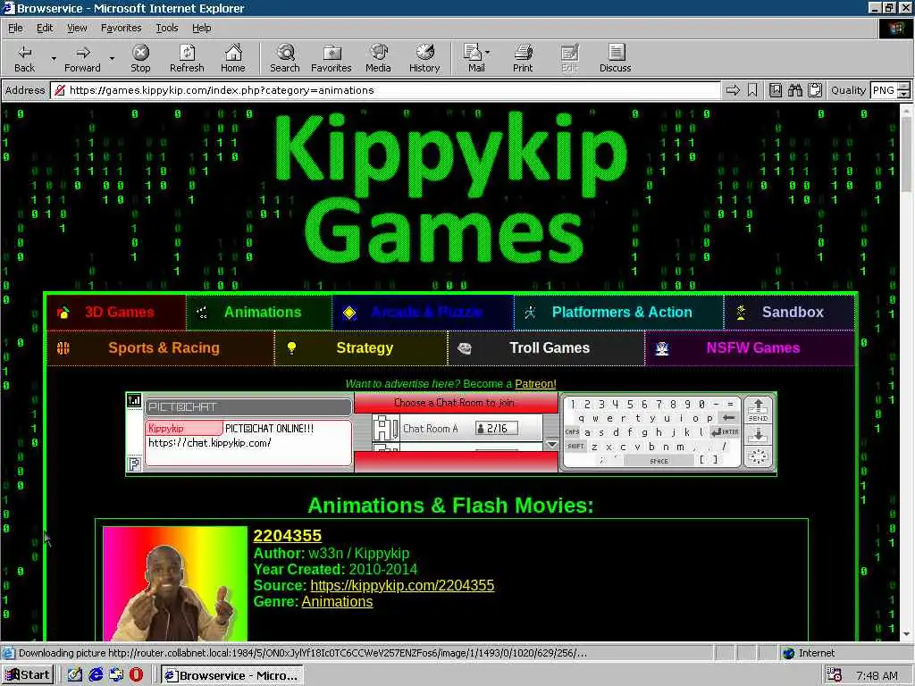The image size is (915, 686).
Task: Click the bookmark ribbon icon
Action: click(x=752, y=90)
